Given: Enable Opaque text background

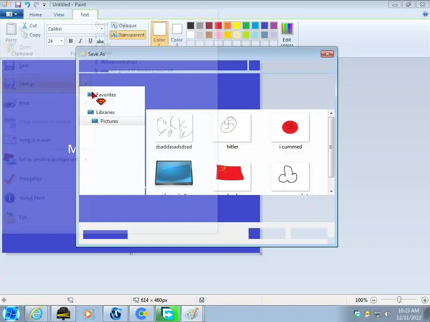Looking at the screenshot, I should click(124, 26).
